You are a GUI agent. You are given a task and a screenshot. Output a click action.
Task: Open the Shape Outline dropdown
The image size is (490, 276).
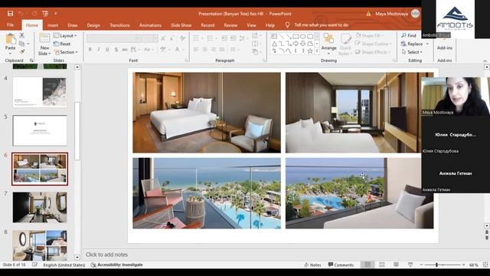coord(374,44)
